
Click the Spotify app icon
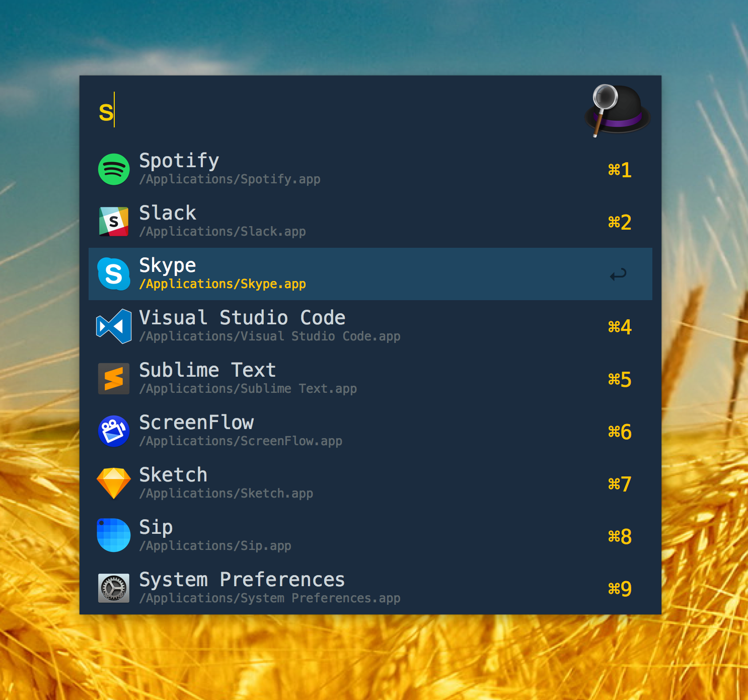114,169
